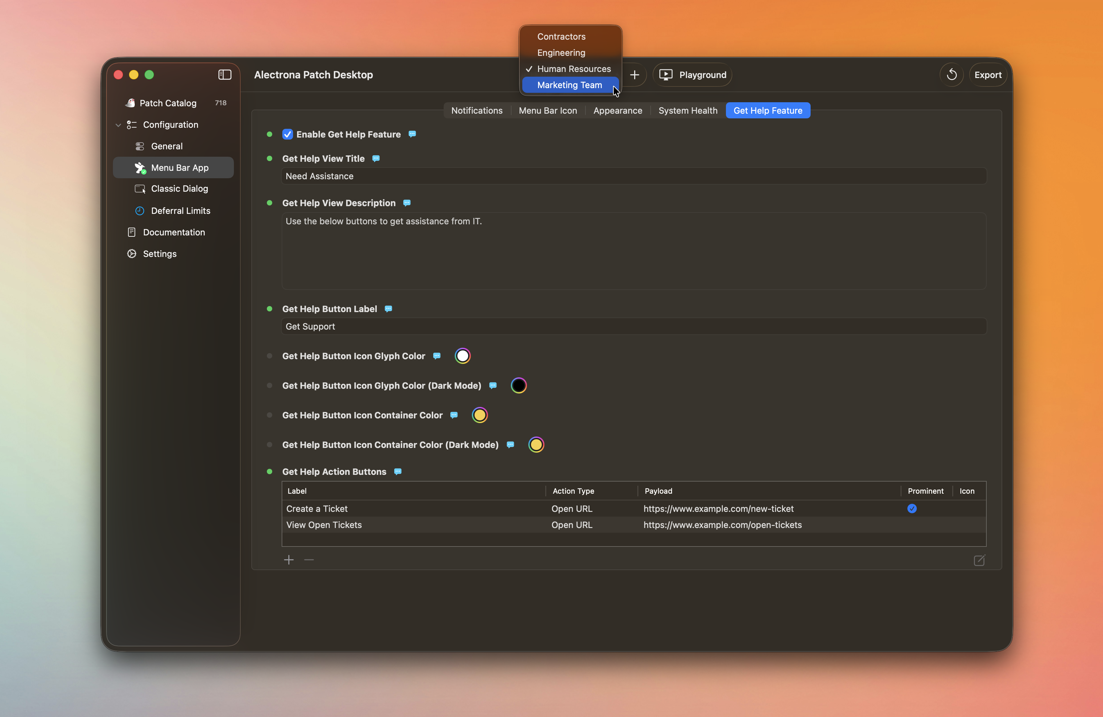The width and height of the screenshot is (1103, 717).
Task: Open the Playground view
Action: coord(692,75)
